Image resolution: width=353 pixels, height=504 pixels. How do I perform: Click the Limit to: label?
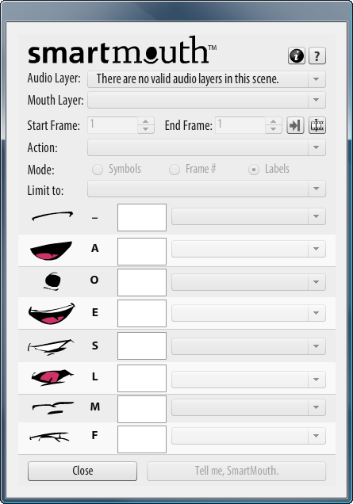(45, 191)
